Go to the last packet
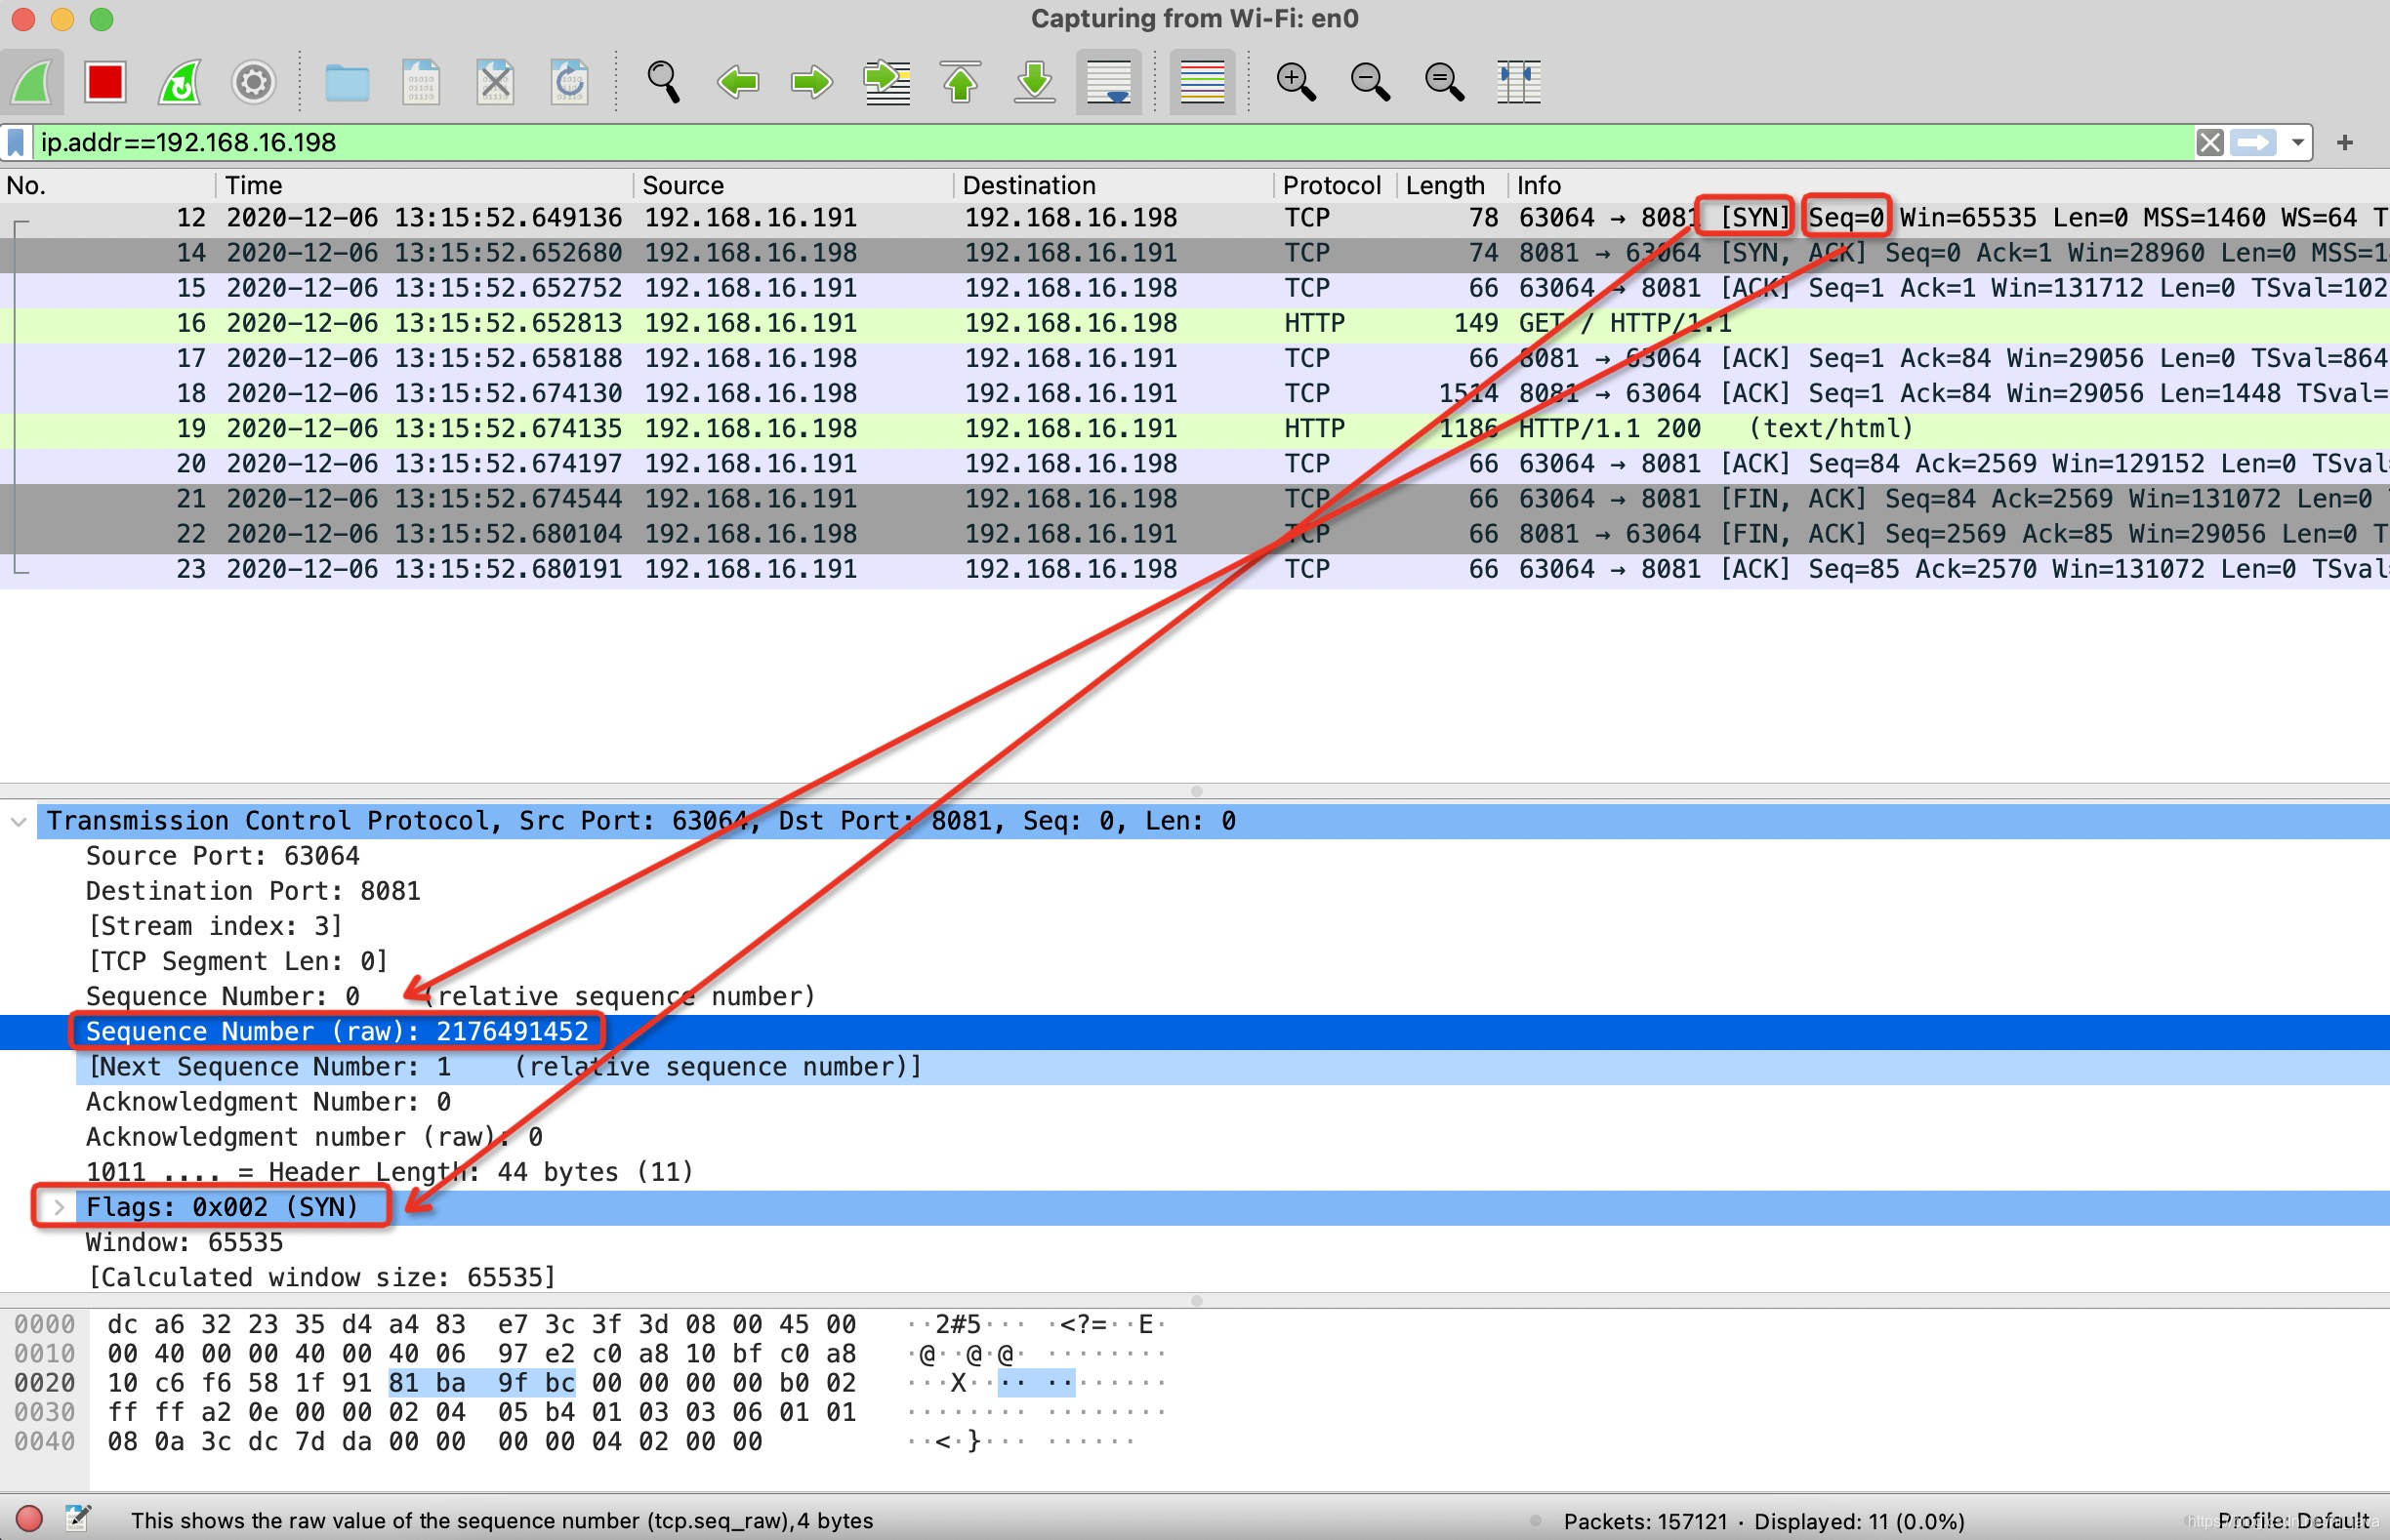2390x1540 pixels. click(x=1035, y=82)
